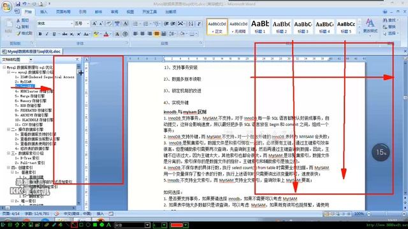Switch to the 插入 ribbon tab
408x229 pixels.
(44, 12)
